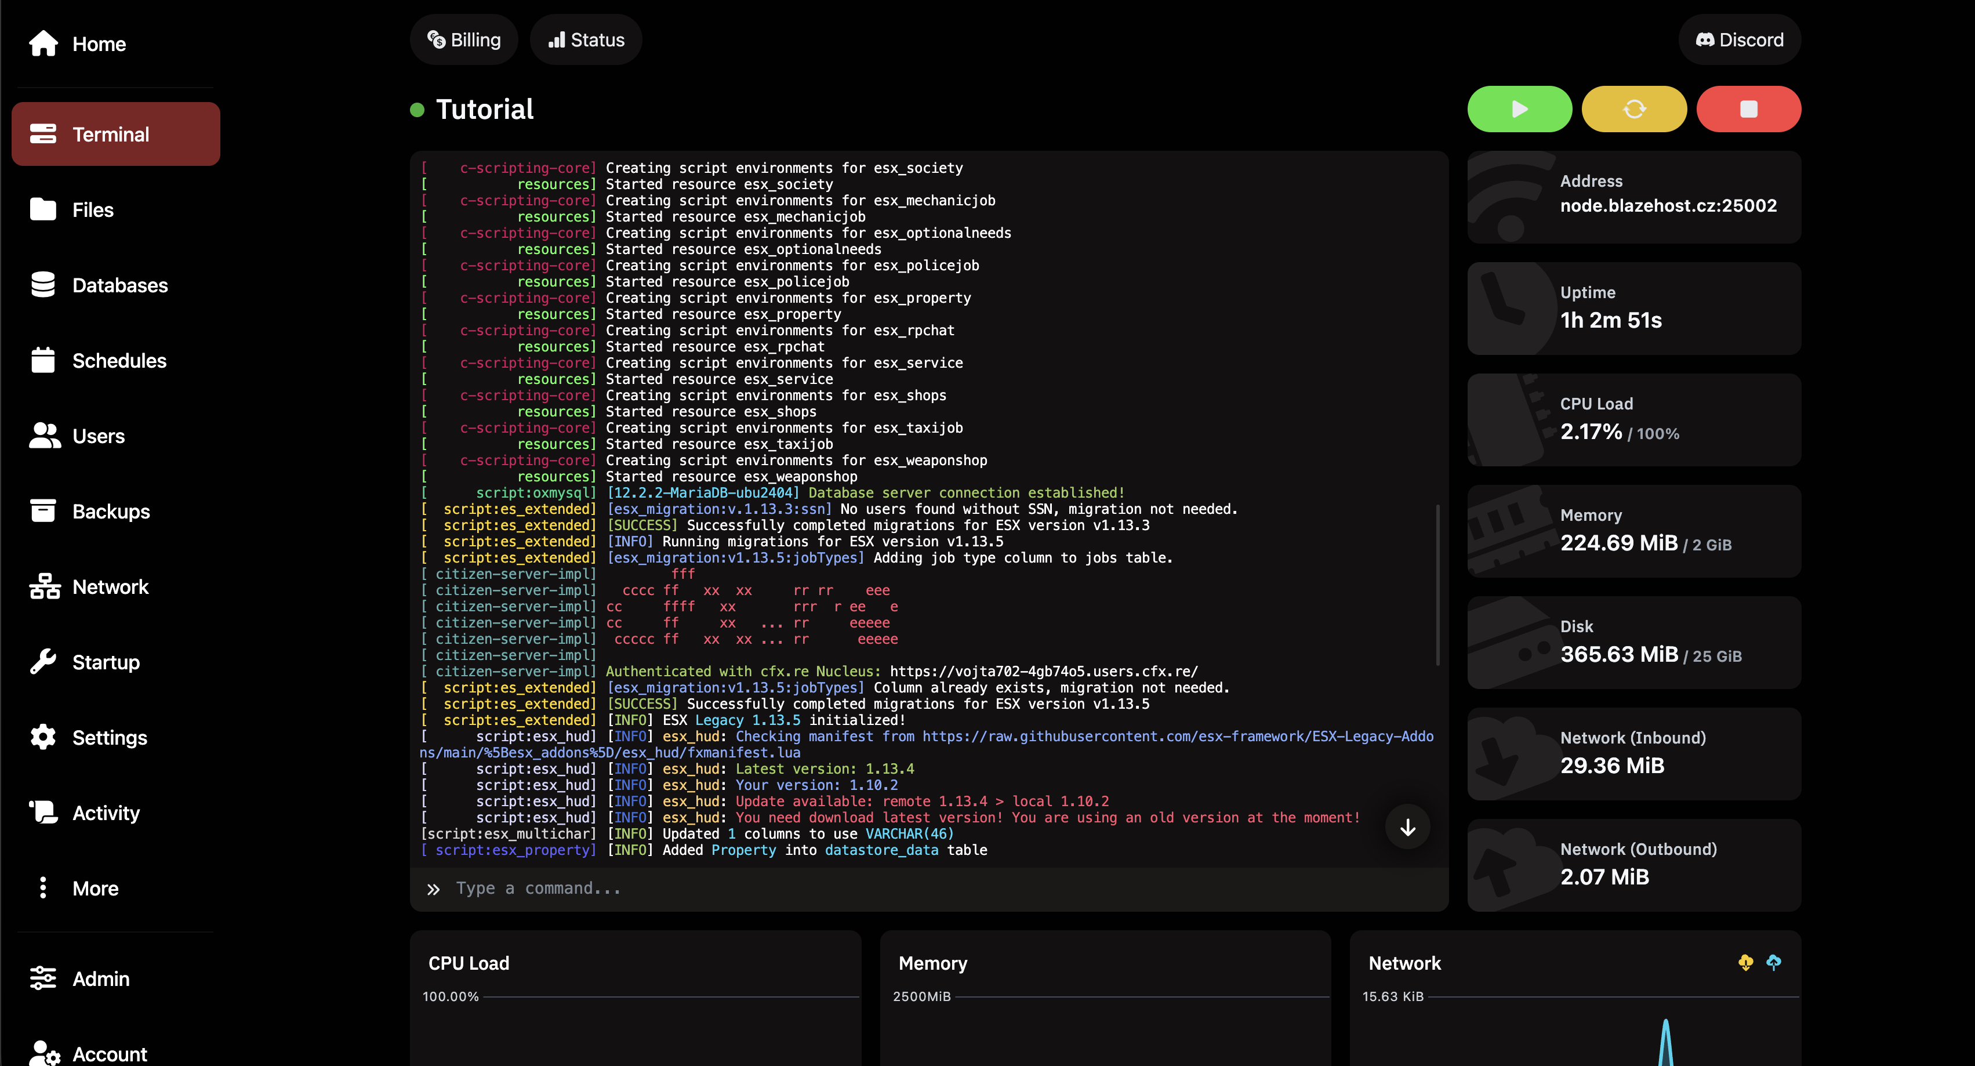Click the Uptime value 1h 2m 51s
This screenshot has width=1975, height=1066.
(1611, 320)
